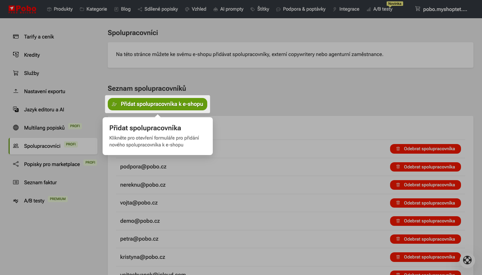This screenshot has width=482, height=275.
Task: Click the Pobo Page Builder logo
Action: click(x=22, y=9)
